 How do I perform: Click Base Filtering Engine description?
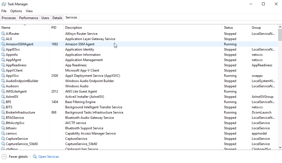(80, 102)
